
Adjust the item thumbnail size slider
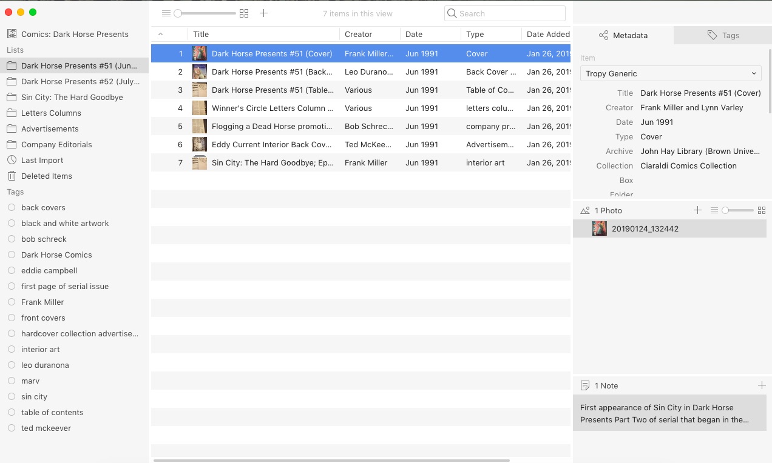tap(178, 13)
